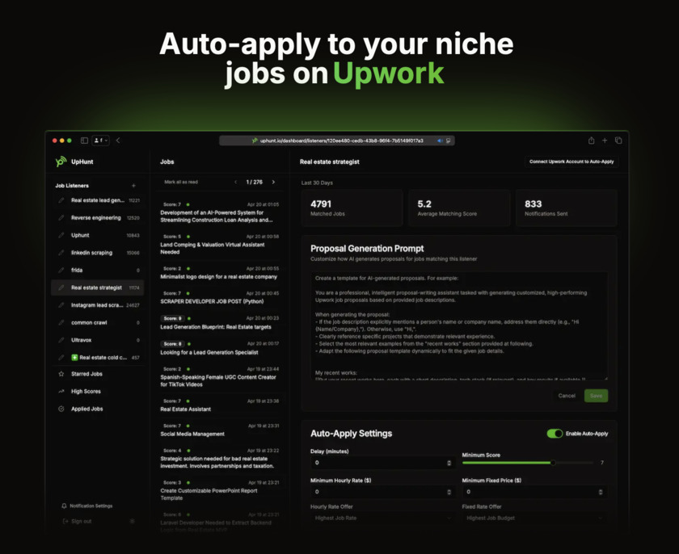Click the Delay (minutes) stepper arrows
679x554 pixels.
449,463
